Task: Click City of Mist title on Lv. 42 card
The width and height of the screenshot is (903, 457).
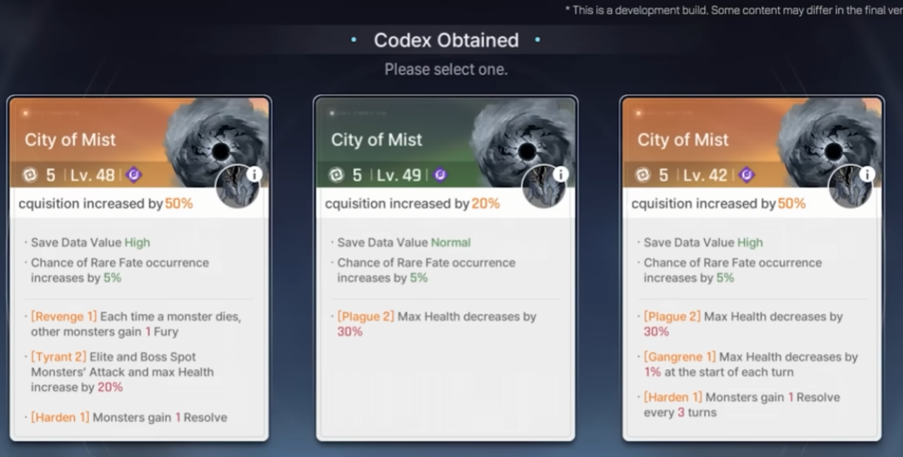Action: point(683,140)
